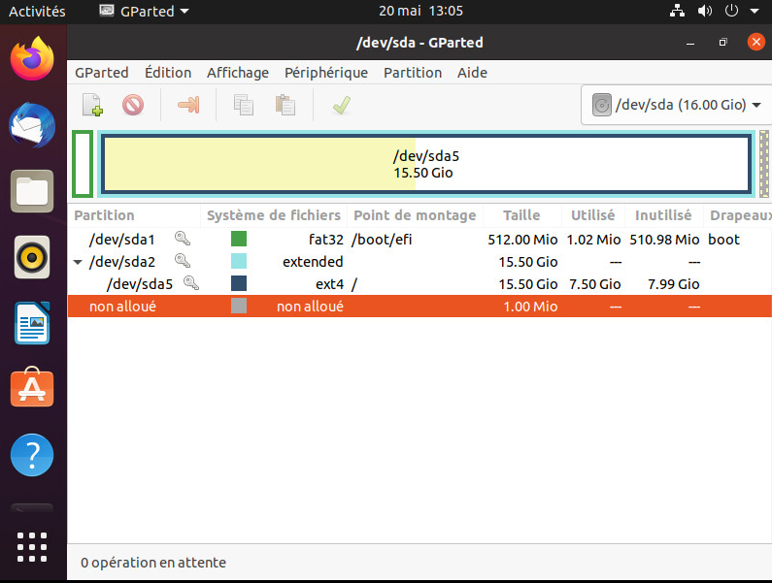
Task: Select the unallocated strip in disk map
Action: pos(763,164)
